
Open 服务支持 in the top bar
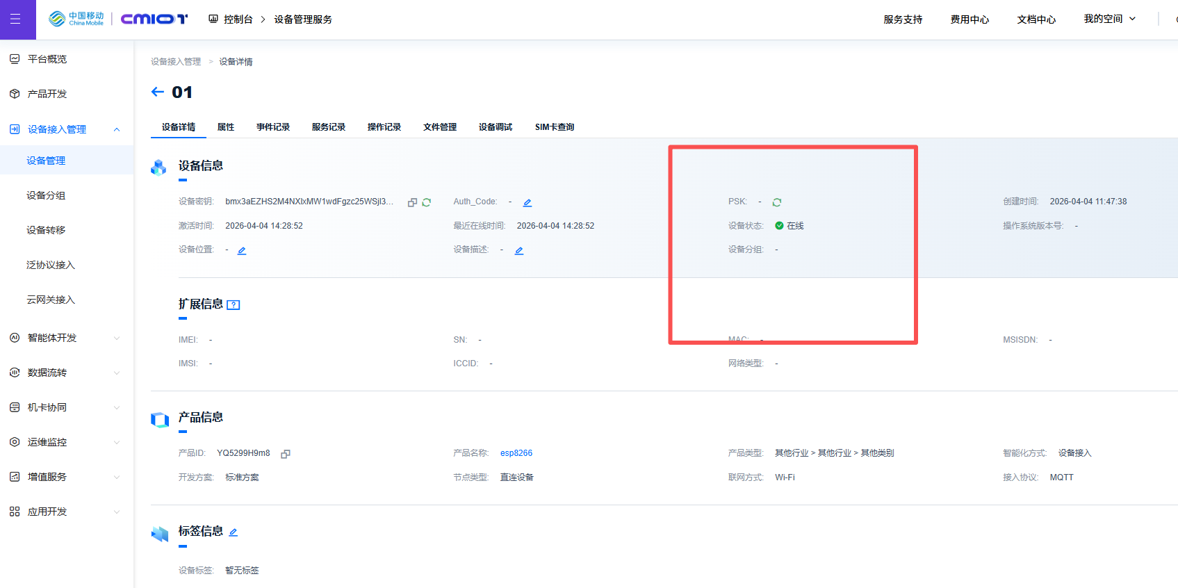click(x=903, y=19)
